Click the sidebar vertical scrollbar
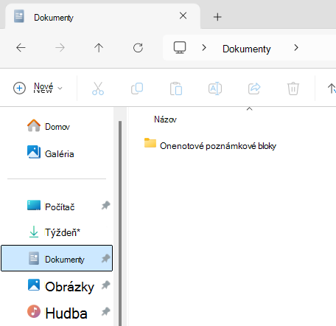 point(120,223)
